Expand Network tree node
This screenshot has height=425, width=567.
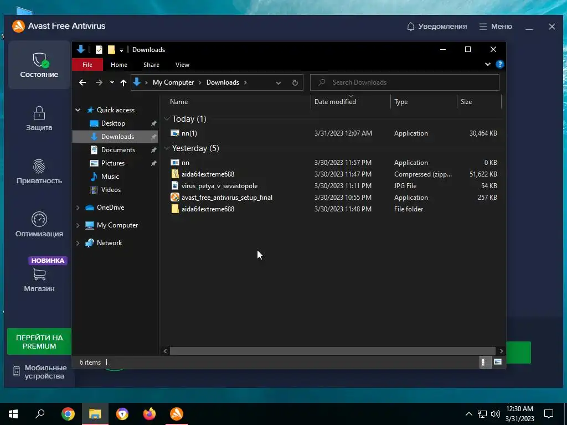pos(78,243)
